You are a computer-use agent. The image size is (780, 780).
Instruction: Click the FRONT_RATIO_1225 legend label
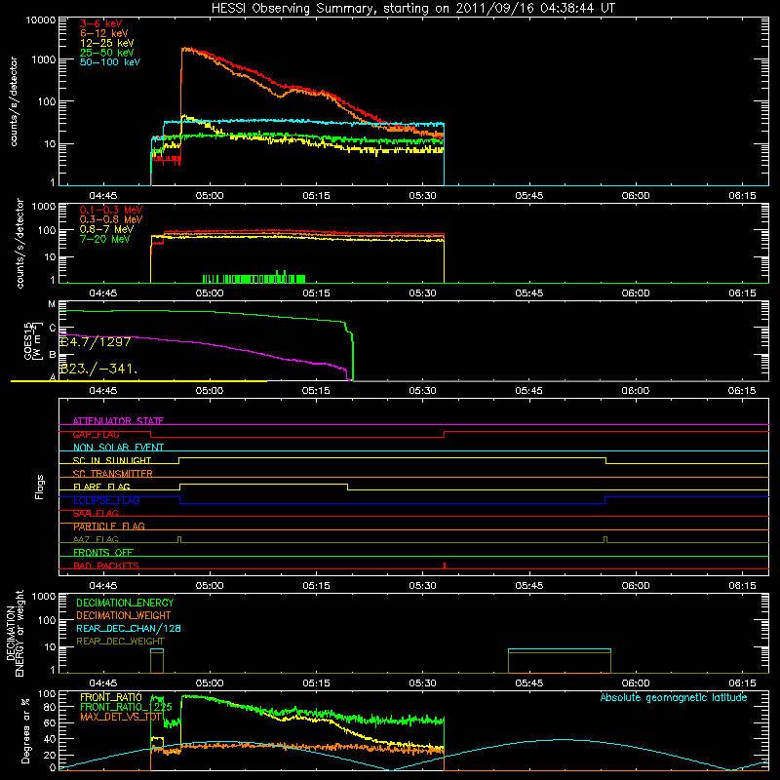pos(126,707)
